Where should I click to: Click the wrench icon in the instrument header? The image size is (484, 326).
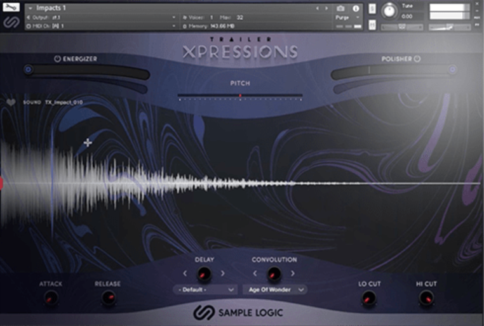tap(10, 8)
